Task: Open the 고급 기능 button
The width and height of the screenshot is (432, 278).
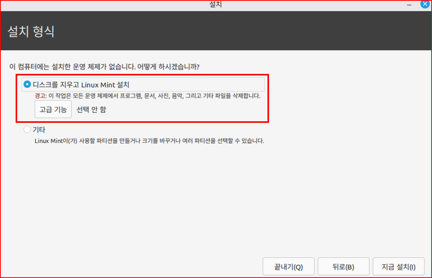Action: pyautogui.click(x=53, y=109)
